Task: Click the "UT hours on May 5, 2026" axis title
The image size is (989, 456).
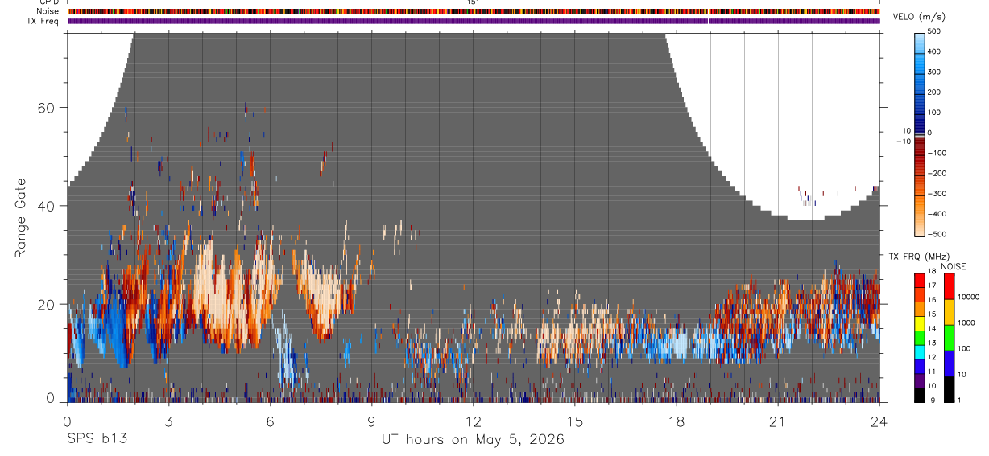Action: 473,439
